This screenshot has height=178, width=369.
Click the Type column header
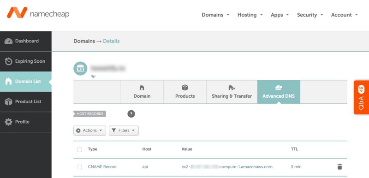coord(93,149)
